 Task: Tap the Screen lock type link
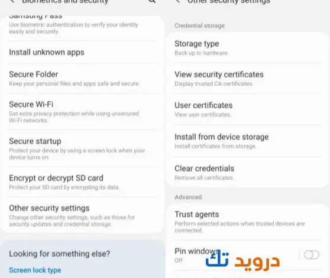[35, 270]
